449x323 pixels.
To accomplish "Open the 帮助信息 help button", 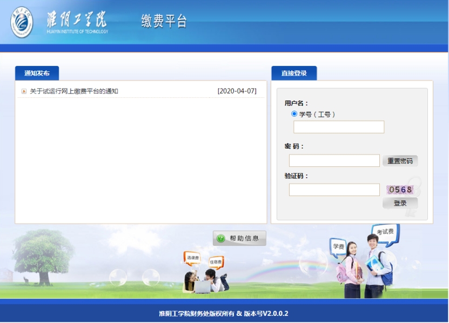I will tap(239, 238).
